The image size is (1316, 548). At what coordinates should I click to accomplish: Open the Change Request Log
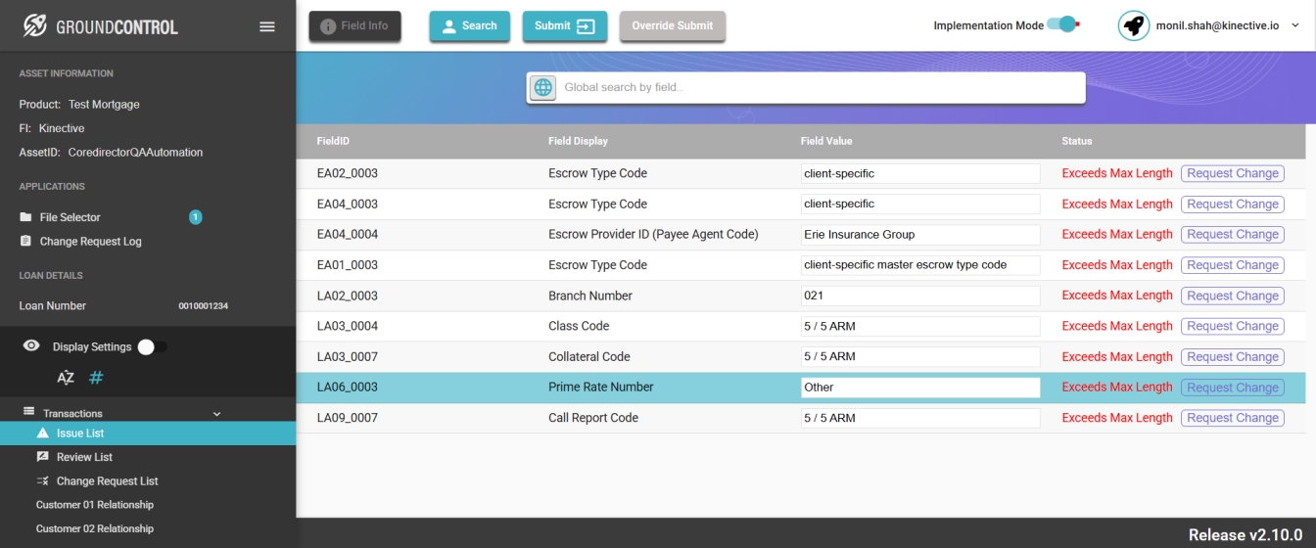pyautogui.click(x=90, y=242)
